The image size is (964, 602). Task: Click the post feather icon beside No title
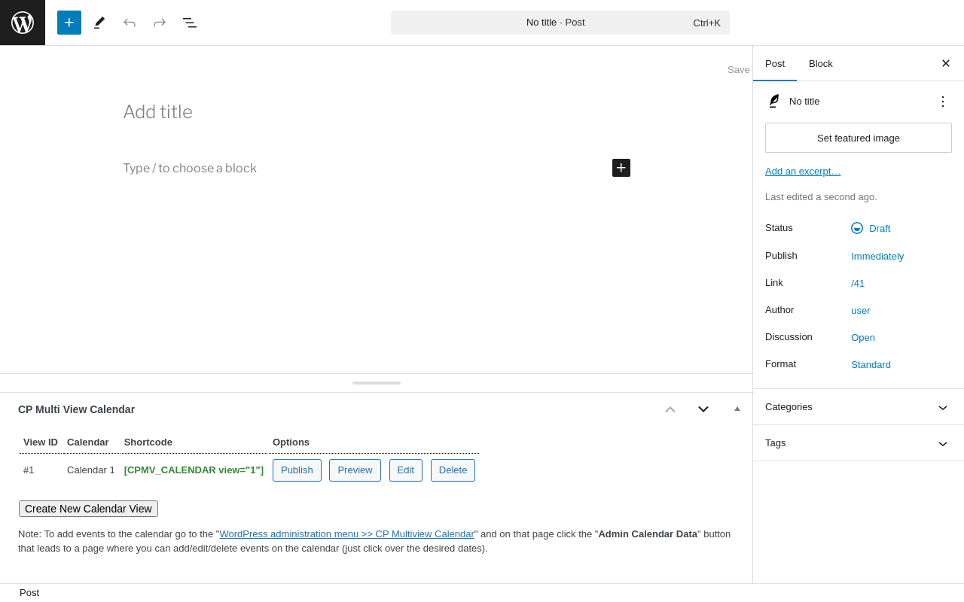pos(773,101)
